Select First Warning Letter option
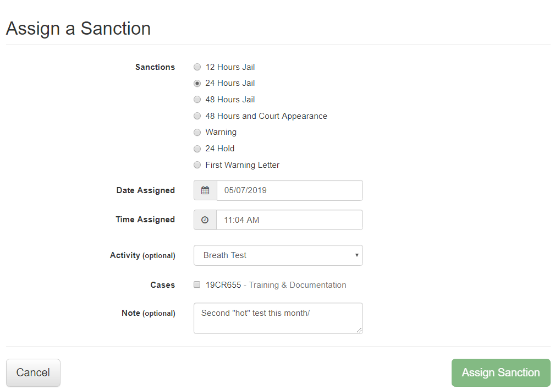The height and width of the screenshot is (389, 555). [197, 165]
